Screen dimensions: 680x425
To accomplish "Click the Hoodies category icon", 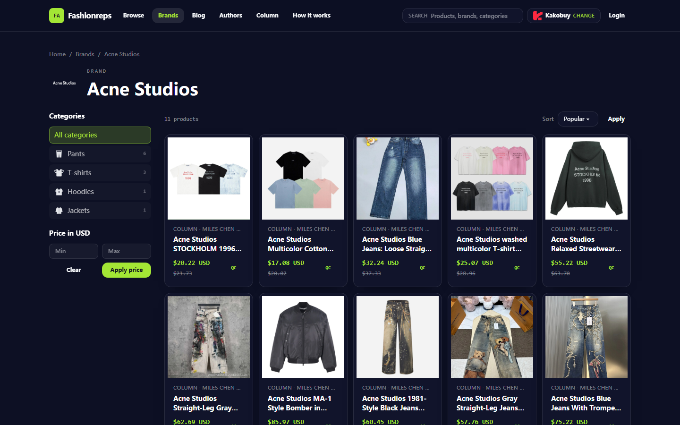I will click(59, 192).
